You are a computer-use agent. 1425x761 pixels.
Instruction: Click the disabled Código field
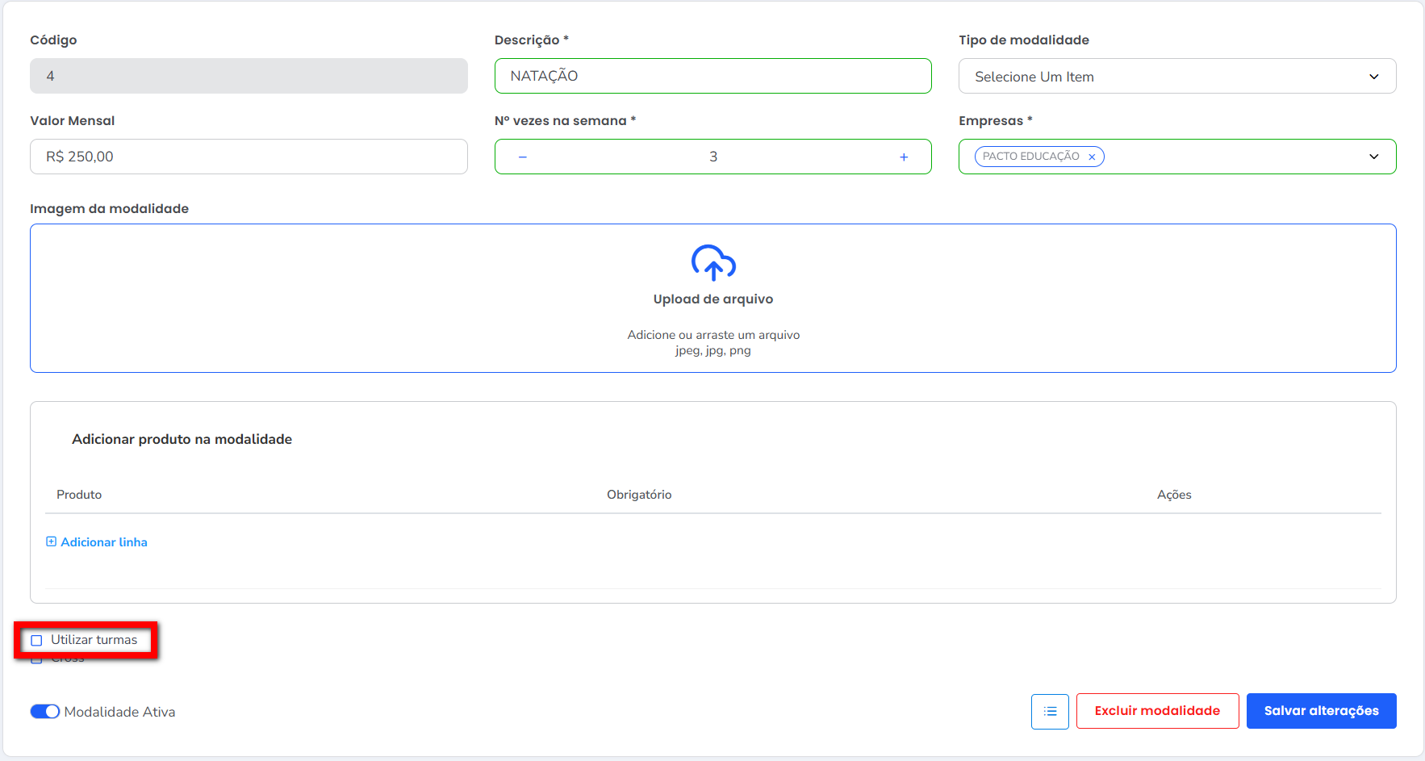249,76
